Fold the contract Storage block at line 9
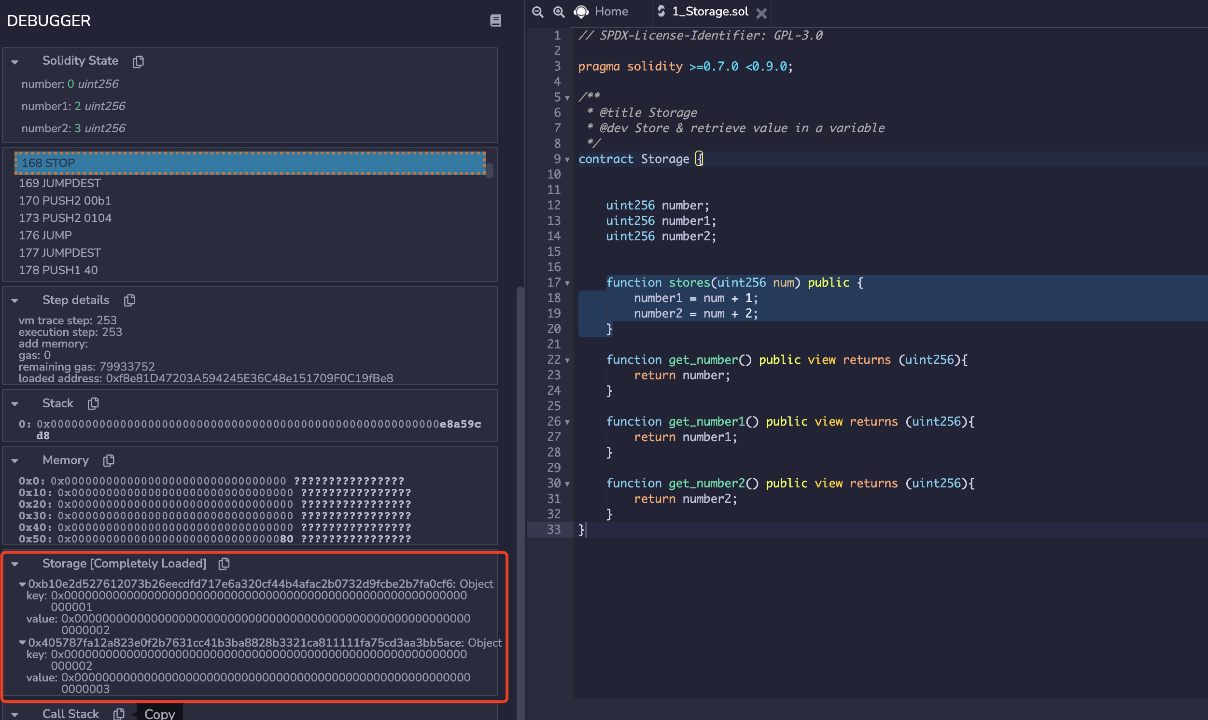 tap(567, 160)
